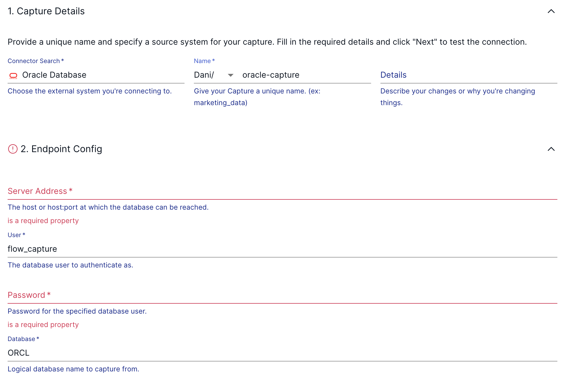Focus the Server Address field
567x379 pixels.
(x=282, y=191)
